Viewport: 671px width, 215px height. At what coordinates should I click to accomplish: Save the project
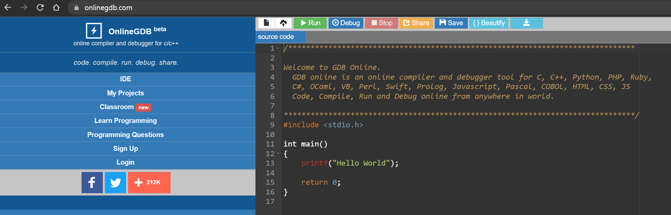pos(451,23)
